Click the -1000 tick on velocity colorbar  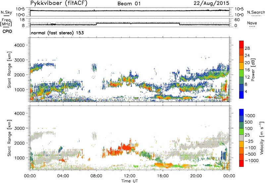pos(252,161)
